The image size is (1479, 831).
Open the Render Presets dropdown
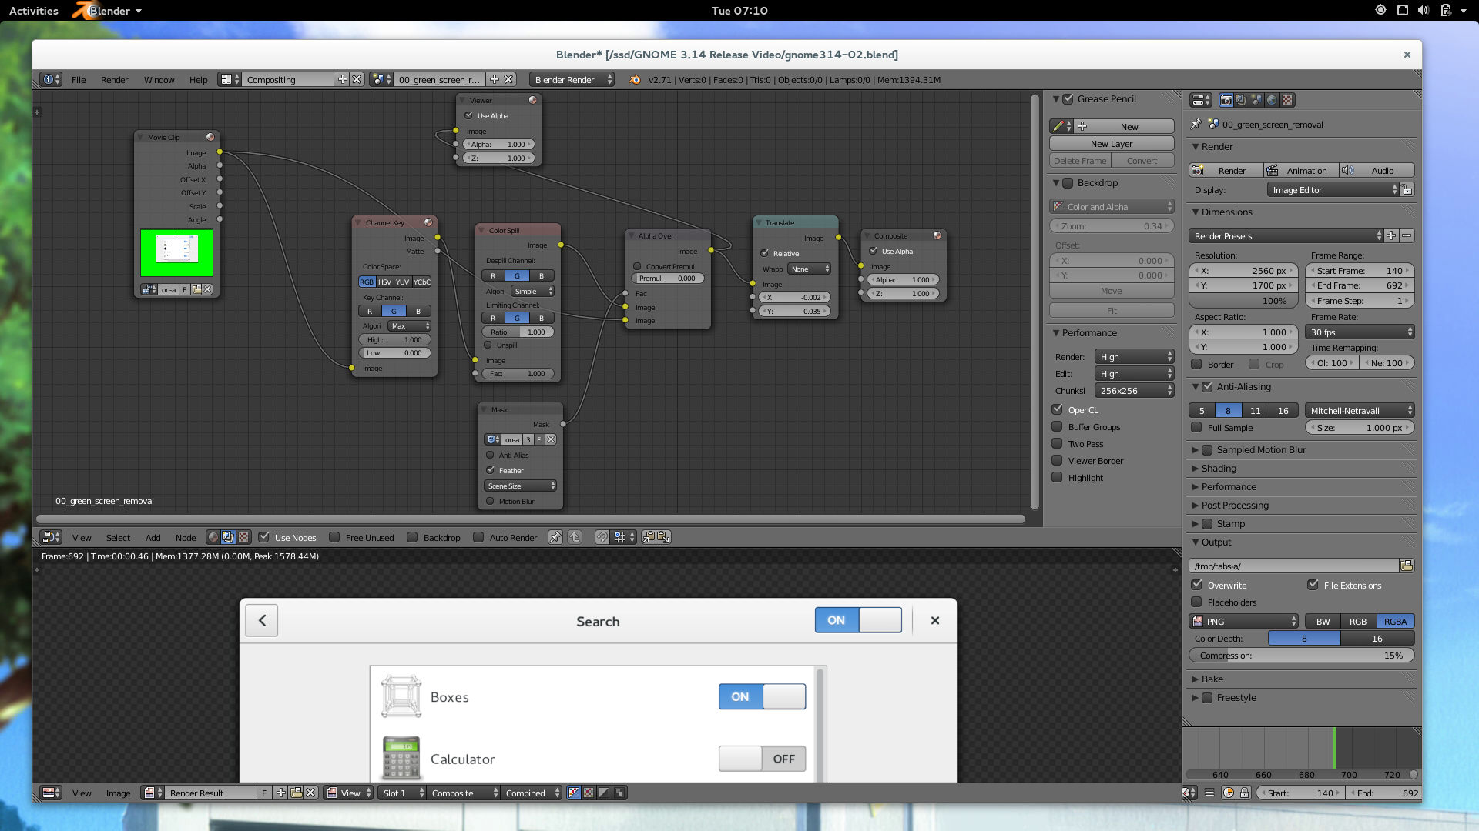1286,236
